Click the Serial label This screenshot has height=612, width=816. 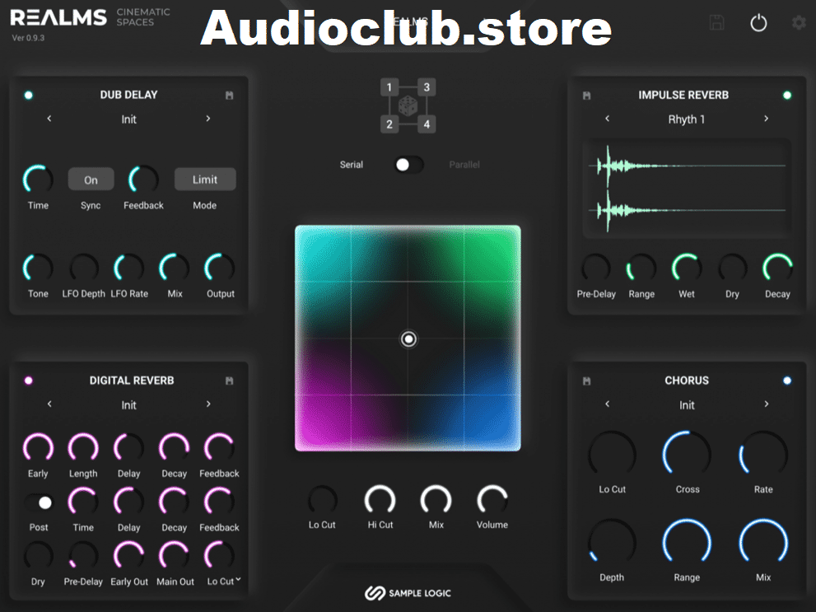click(352, 165)
